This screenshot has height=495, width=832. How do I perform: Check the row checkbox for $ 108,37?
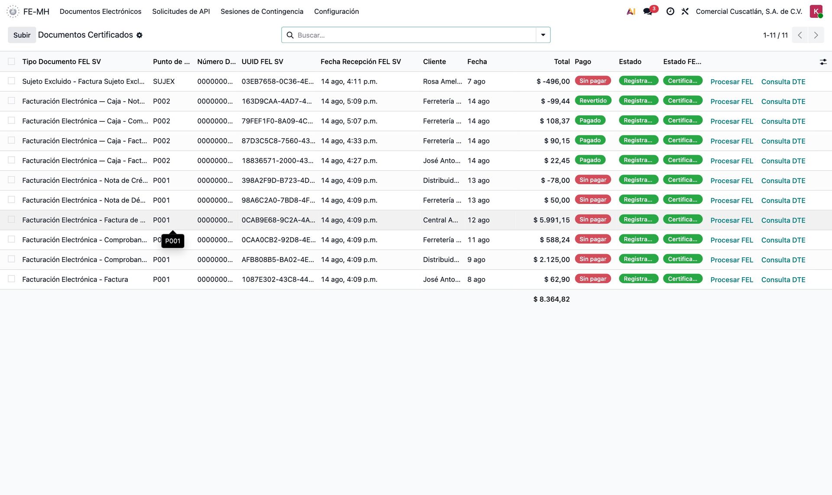click(x=11, y=120)
